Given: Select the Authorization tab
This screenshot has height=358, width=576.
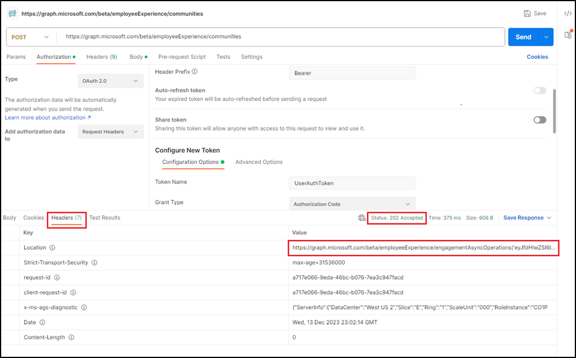Looking at the screenshot, I should point(56,57).
